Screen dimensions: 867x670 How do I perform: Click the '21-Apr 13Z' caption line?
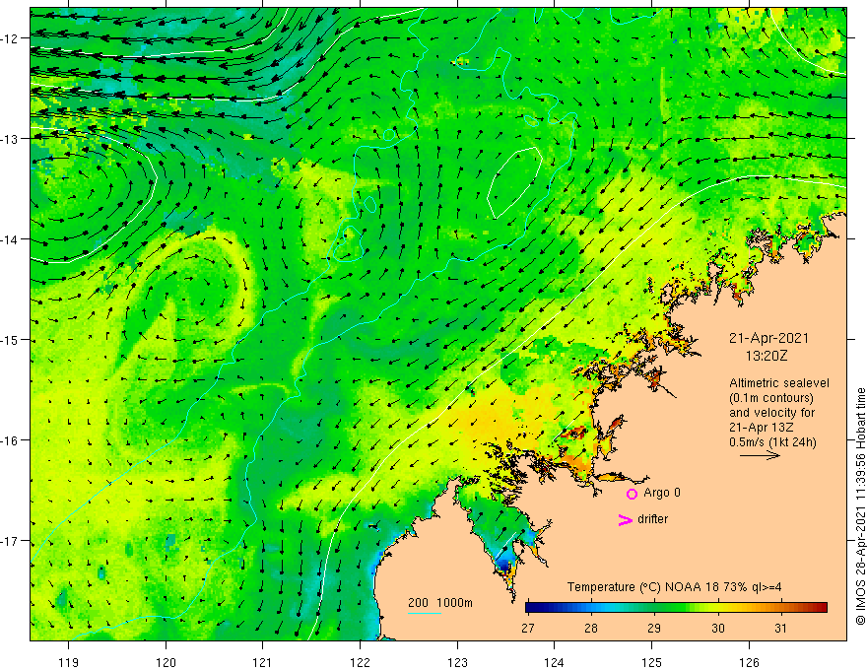(x=762, y=428)
